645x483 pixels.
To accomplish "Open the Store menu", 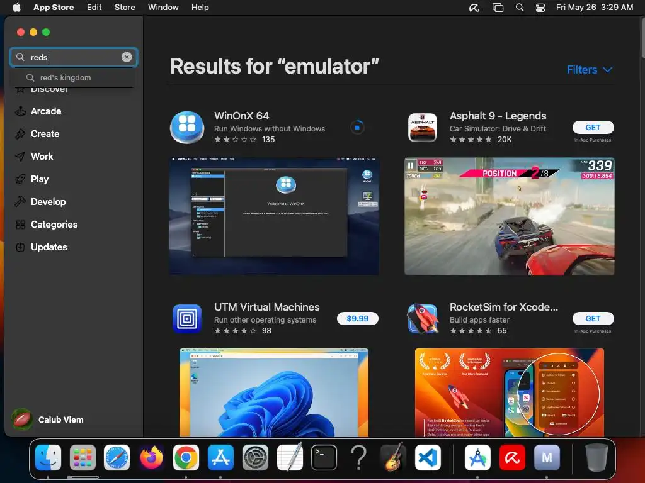I will click(x=125, y=8).
